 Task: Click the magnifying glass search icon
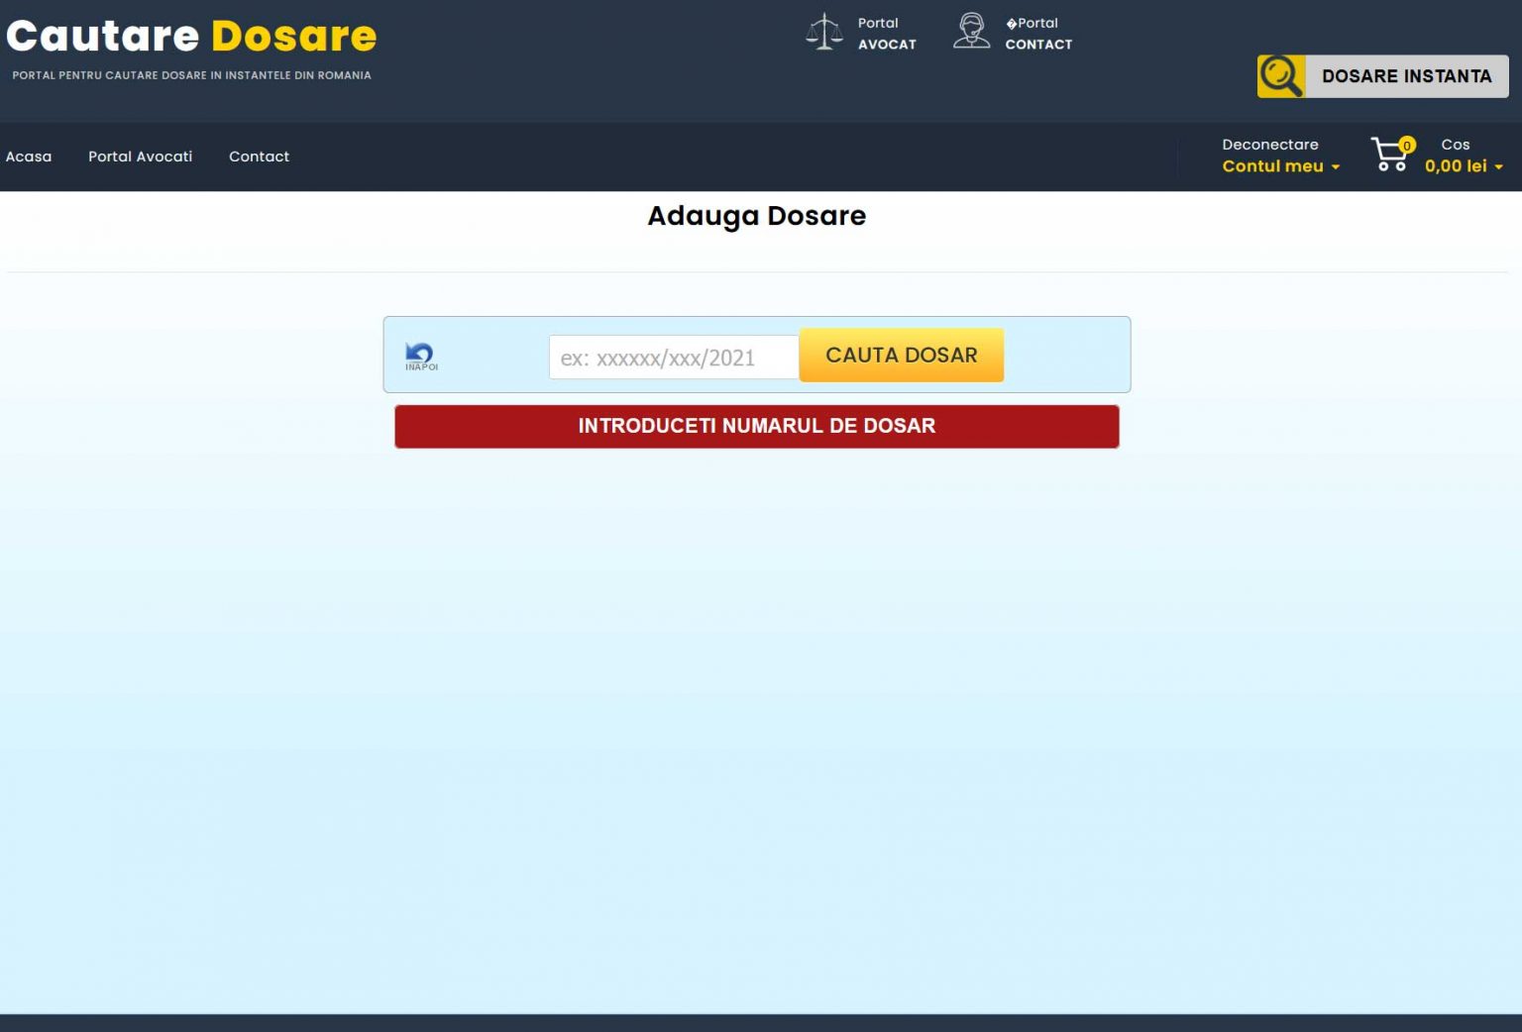(x=1281, y=76)
